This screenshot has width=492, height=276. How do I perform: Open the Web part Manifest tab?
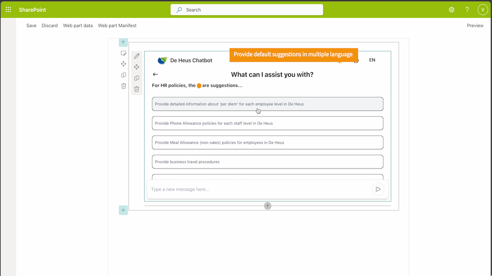tap(117, 25)
